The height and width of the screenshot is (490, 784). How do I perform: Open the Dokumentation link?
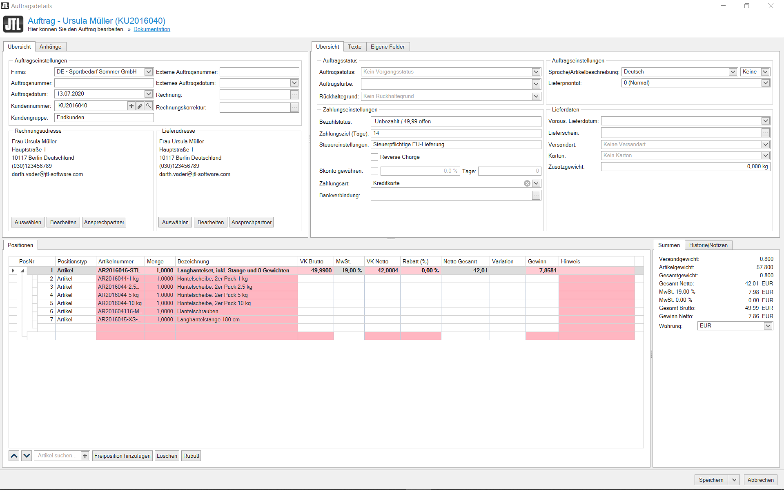coord(152,29)
